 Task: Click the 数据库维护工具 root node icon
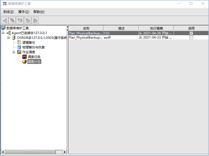(3, 28)
